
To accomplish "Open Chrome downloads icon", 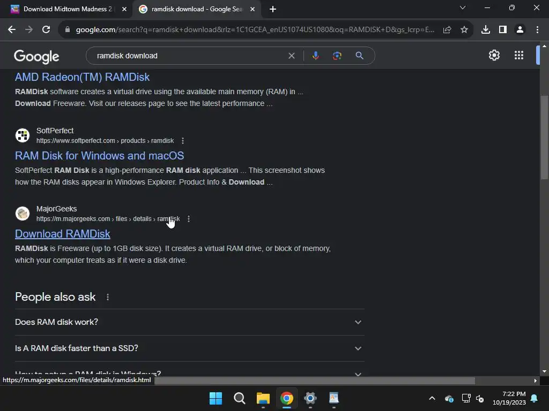I will point(486,30).
